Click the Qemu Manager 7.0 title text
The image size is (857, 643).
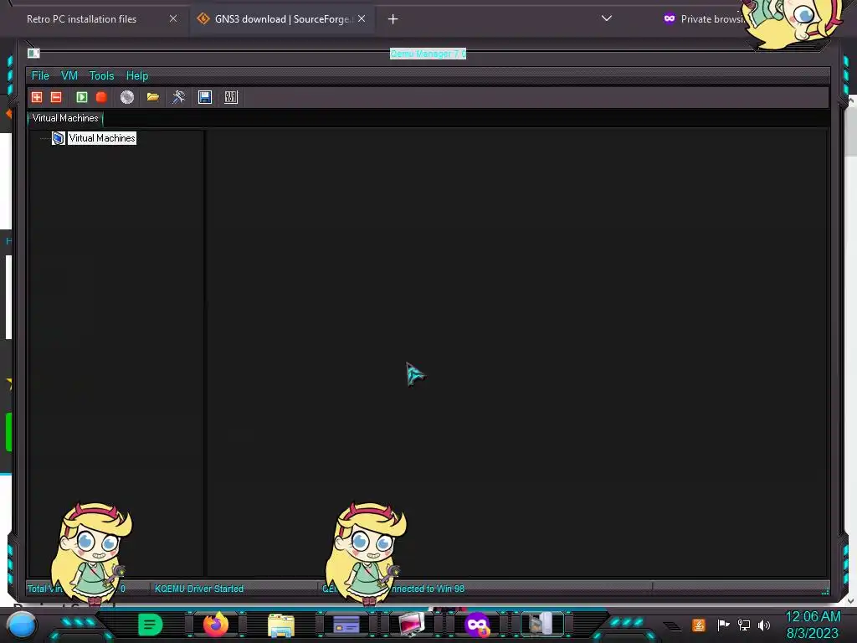point(428,54)
